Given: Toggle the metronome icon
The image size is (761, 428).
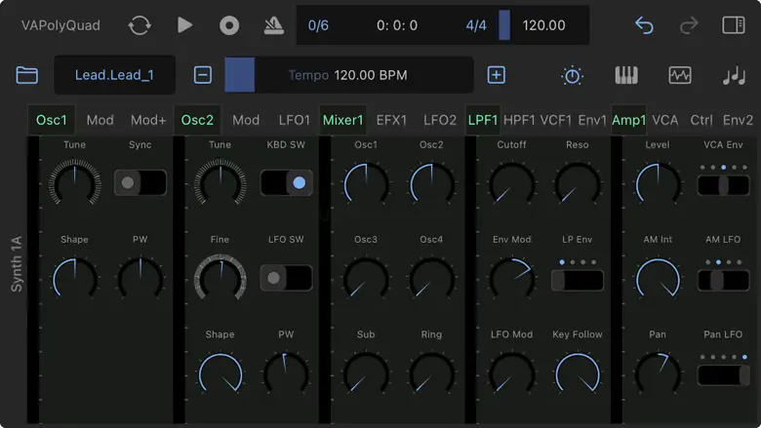Looking at the screenshot, I should coord(274,25).
